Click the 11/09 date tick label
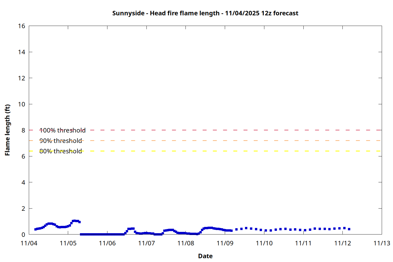The image size is (393, 262). 225,243
